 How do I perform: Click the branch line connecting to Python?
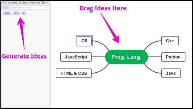pos(155,57)
